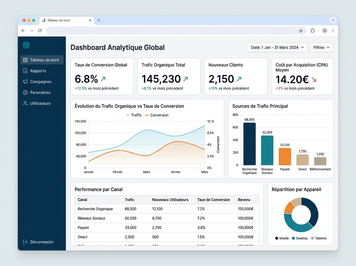Toggle the Desktop legend entry
Screen dimensions: 356x266
[300, 238]
